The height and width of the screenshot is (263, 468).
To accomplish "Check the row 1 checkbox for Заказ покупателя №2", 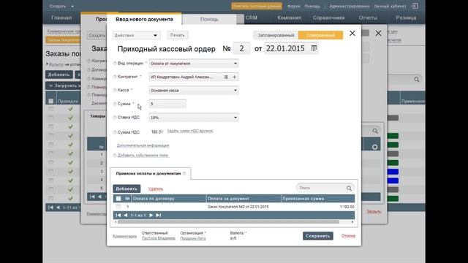I will (x=118, y=207).
